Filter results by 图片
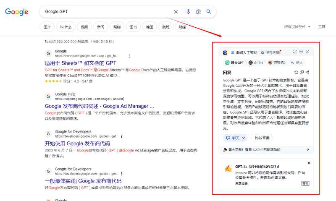The height and width of the screenshot is (201, 336). 47,27
